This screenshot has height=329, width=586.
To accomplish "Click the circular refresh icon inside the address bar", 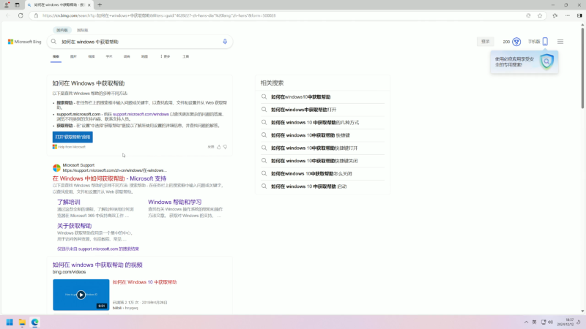I will coord(528,15).
